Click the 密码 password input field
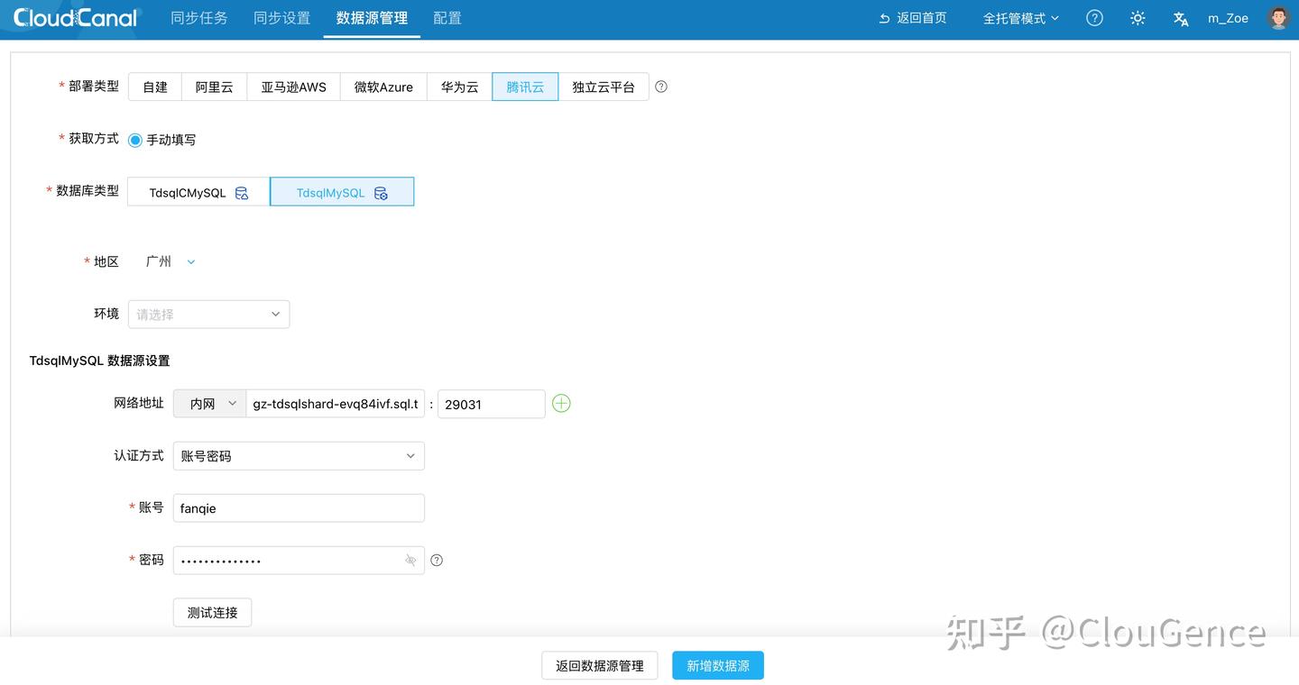1299x685 pixels. click(x=299, y=561)
